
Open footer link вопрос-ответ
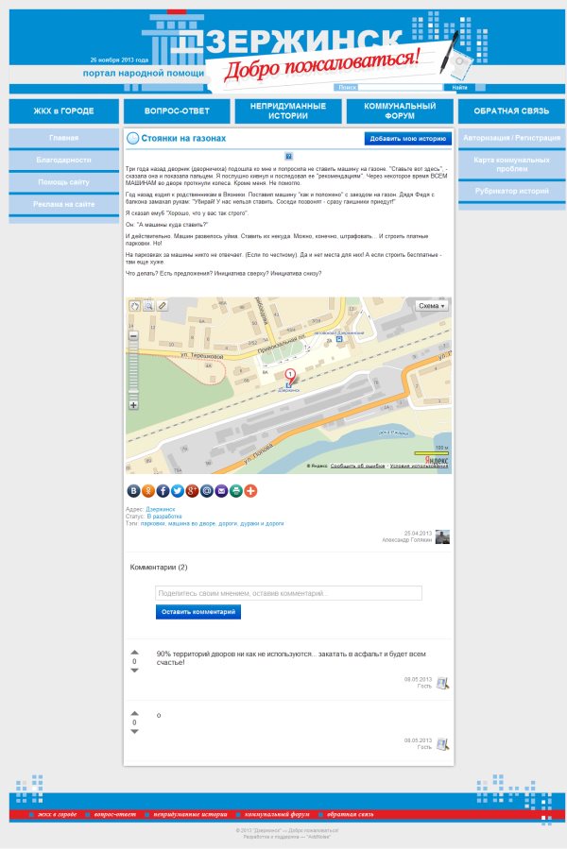[x=114, y=814]
